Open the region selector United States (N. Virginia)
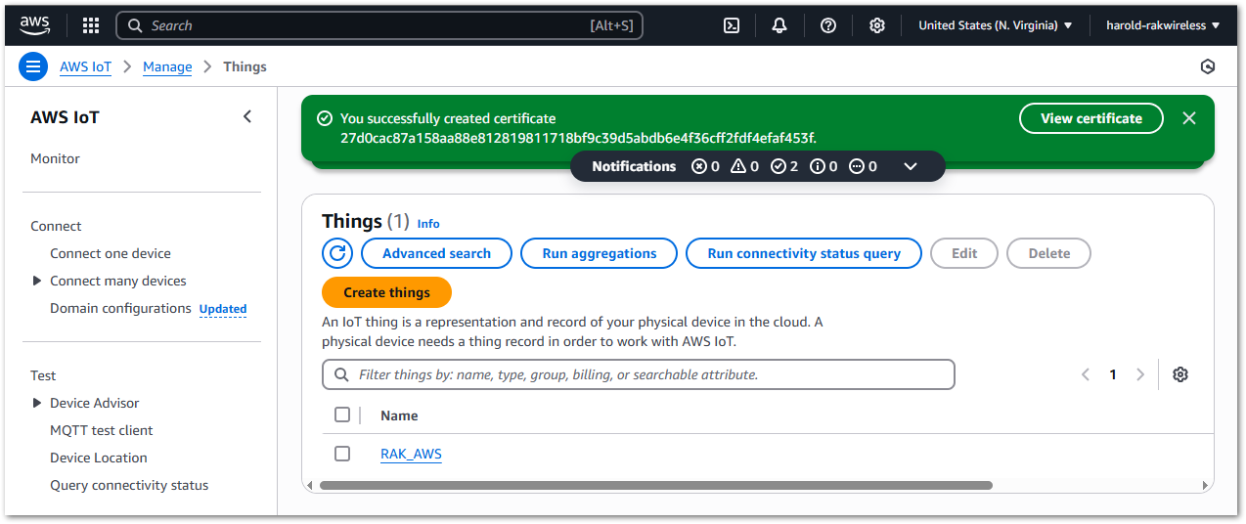The height and width of the screenshot is (524, 1246). pyautogui.click(x=995, y=25)
